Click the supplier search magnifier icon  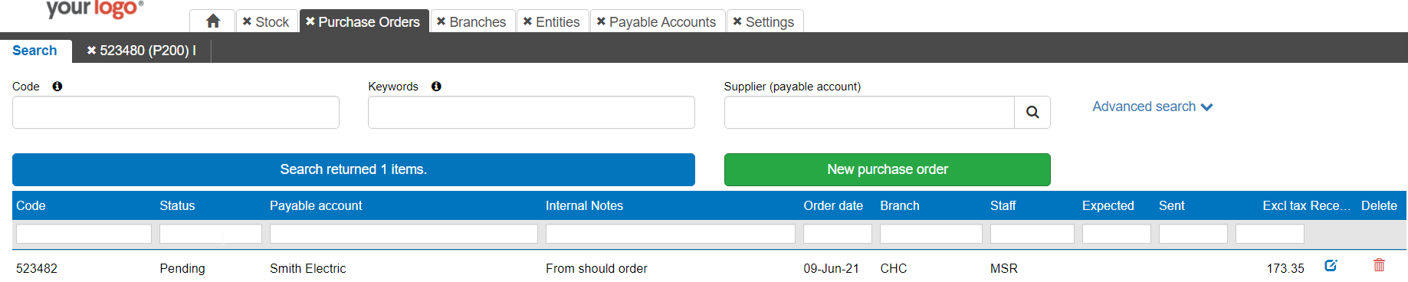(x=1032, y=113)
